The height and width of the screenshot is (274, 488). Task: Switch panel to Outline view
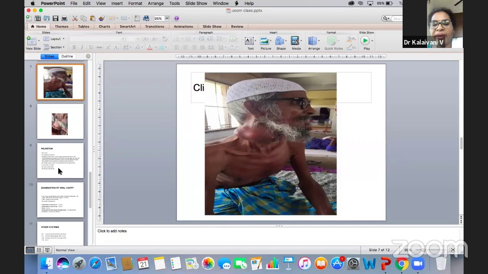[67, 56]
